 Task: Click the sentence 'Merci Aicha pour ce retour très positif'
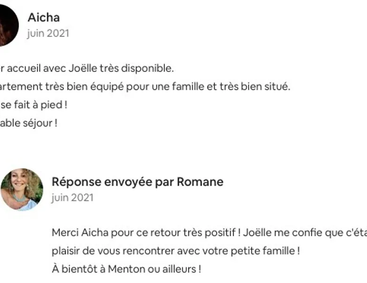point(144,233)
